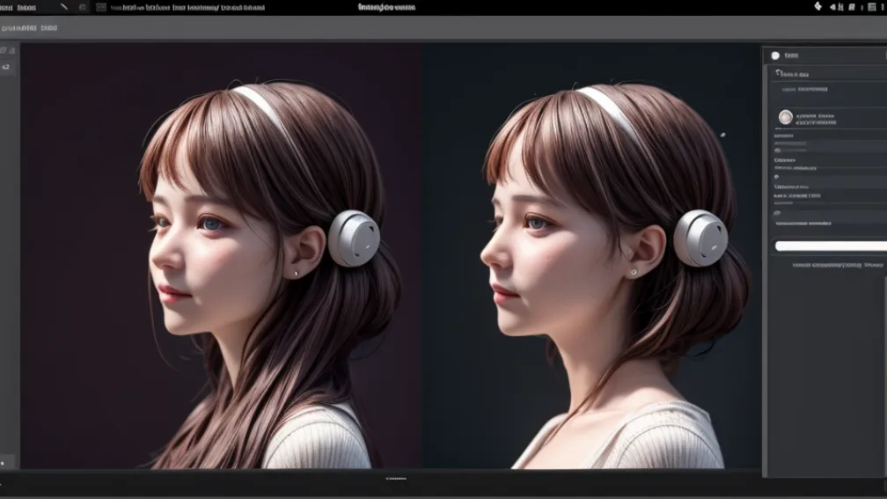887x499 pixels.
Task: Click the text label below the white input bar
Action: click(838, 265)
